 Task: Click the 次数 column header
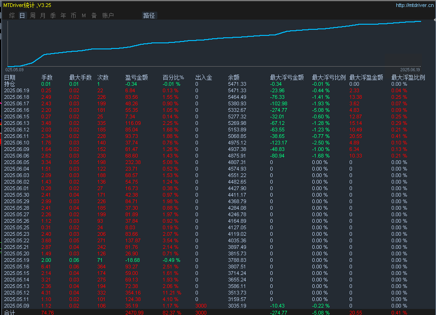pos(103,77)
